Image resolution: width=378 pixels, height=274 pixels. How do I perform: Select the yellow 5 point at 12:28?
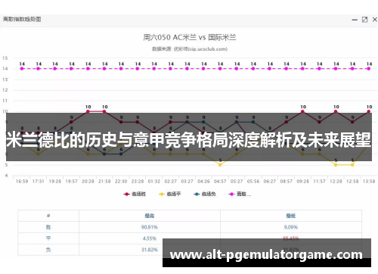(336, 165)
